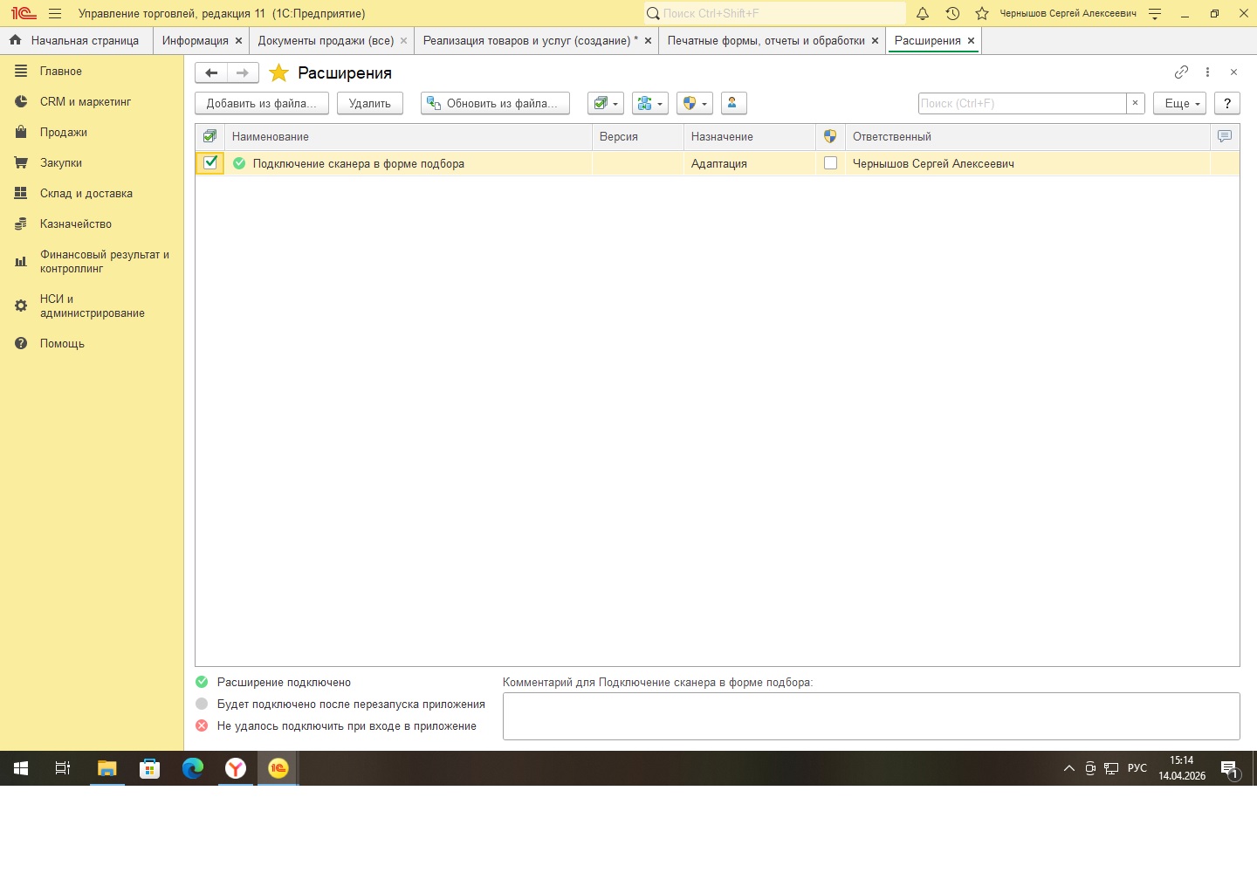
Task: Expand the Еще menu
Action: click(x=1180, y=103)
